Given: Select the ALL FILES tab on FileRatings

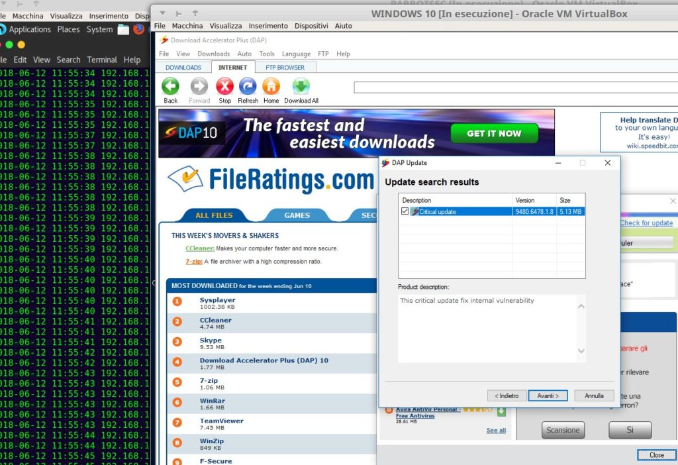Looking at the screenshot, I should click(214, 215).
